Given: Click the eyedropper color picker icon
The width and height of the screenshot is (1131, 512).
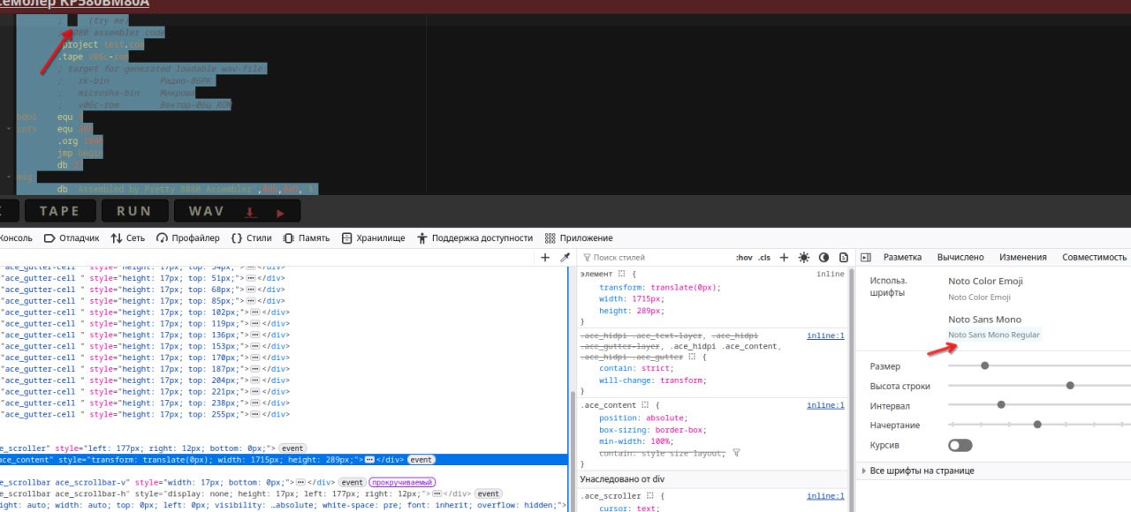Looking at the screenshot, I should point(565,258).
